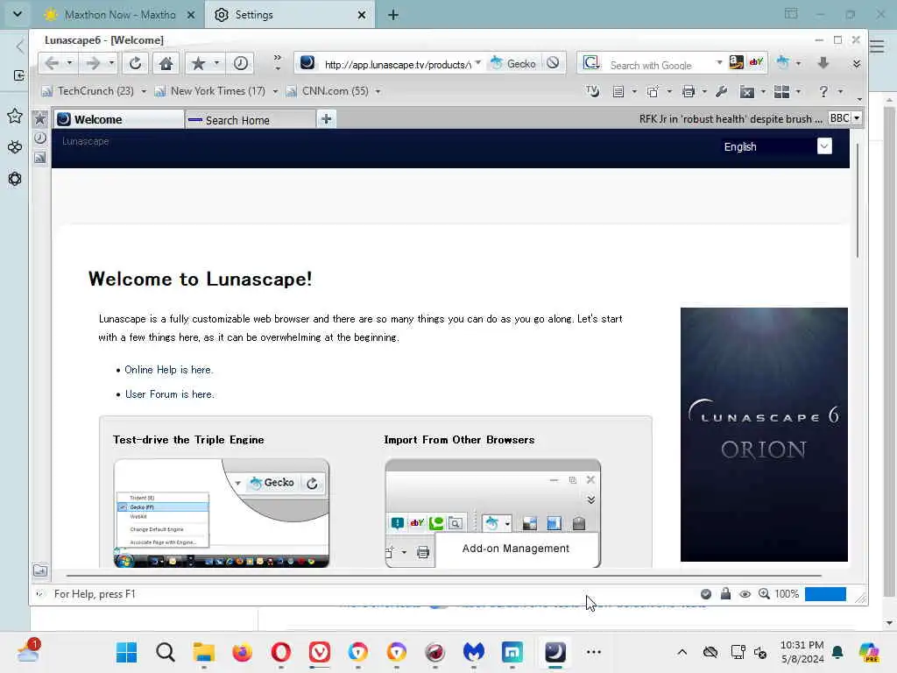Click the lock security icon in status bar
This screenshot has height=673, width=897.
pos(725,593)
